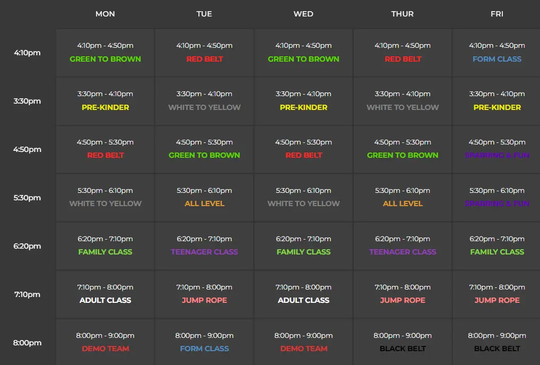Viewport: 540px width, 365px height.
Task: Choose Wednesday 7:10pm Adult Class
Action: (303, 300)
